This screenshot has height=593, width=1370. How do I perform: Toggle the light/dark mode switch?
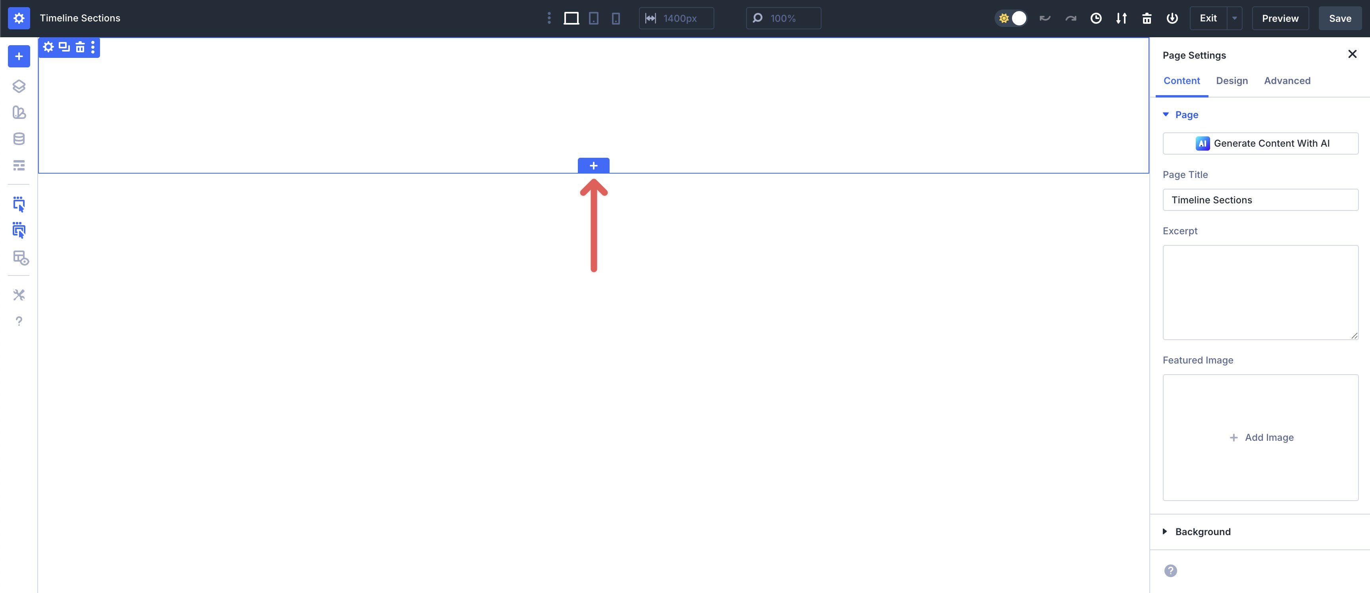pos(1011,19)
